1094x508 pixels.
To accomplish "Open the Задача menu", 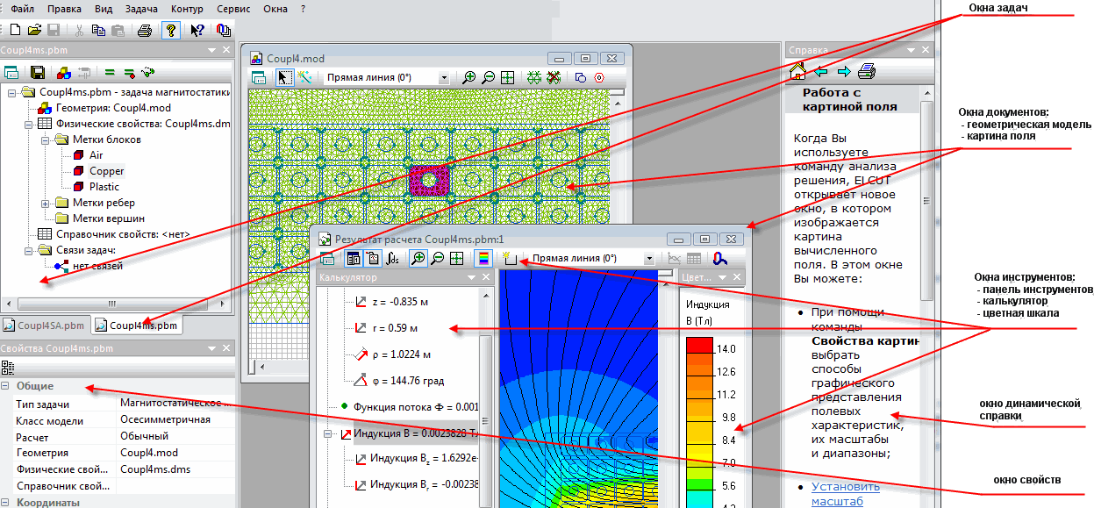I will pos(141,8).
